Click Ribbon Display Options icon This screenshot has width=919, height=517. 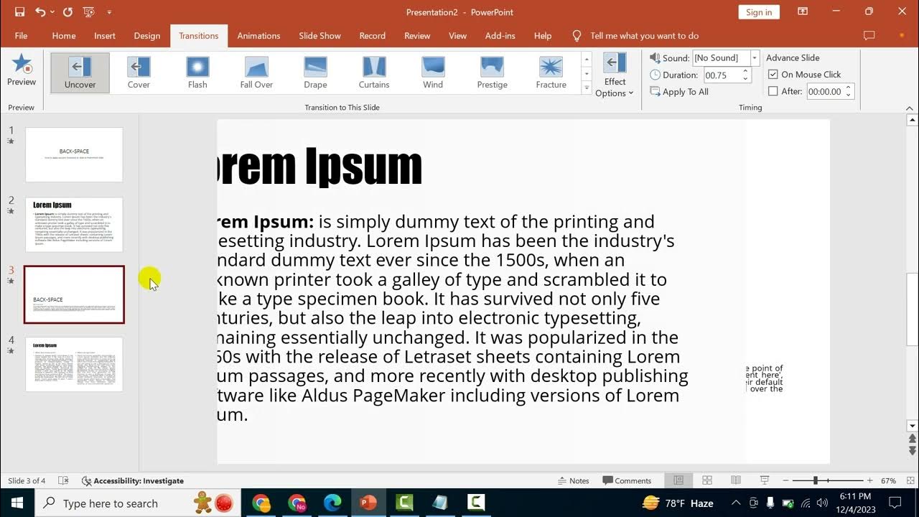[x=803, y=11]
